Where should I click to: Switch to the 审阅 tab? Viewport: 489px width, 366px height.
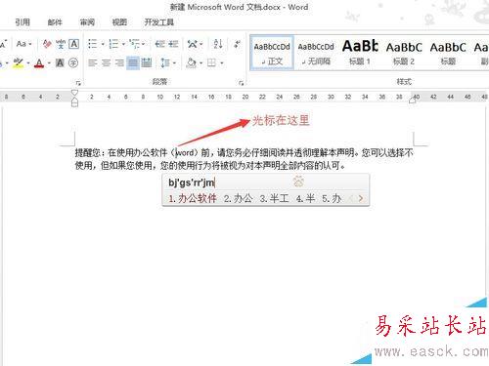click(x=87, y=22)
